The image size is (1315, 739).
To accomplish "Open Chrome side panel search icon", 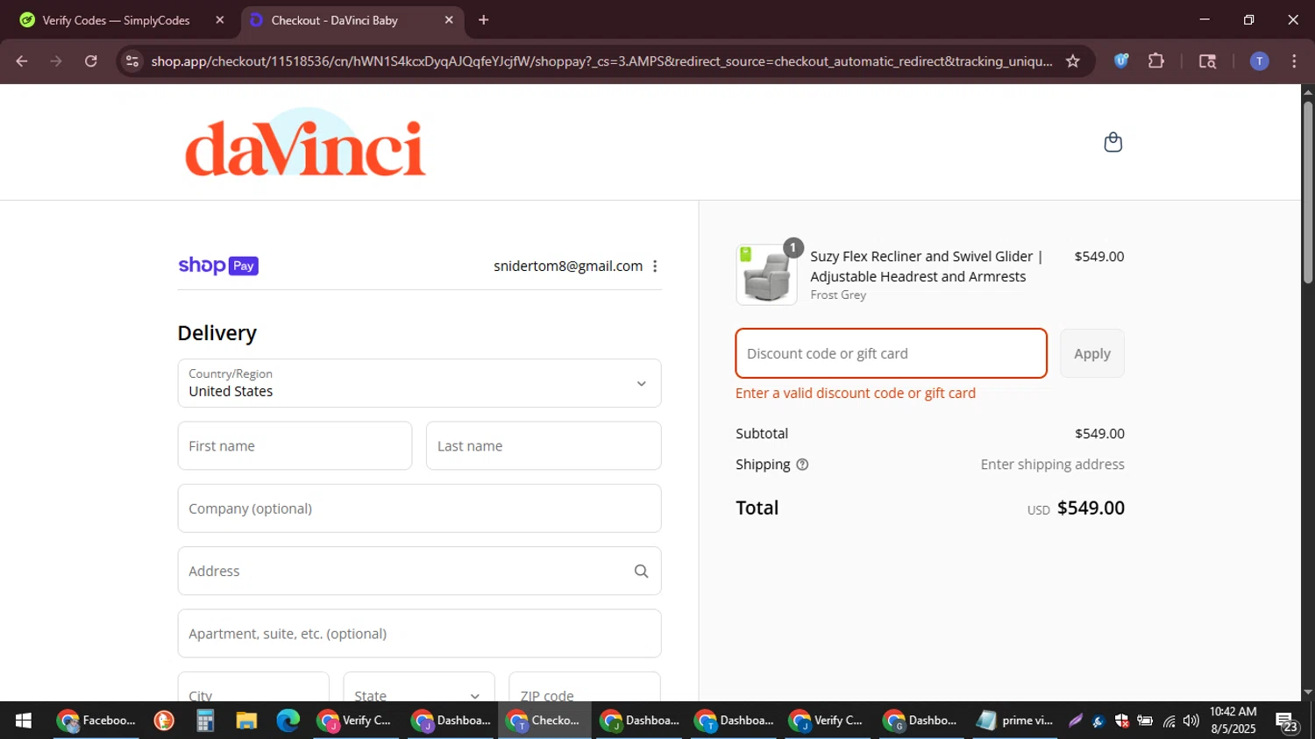I will [1207, 61].
